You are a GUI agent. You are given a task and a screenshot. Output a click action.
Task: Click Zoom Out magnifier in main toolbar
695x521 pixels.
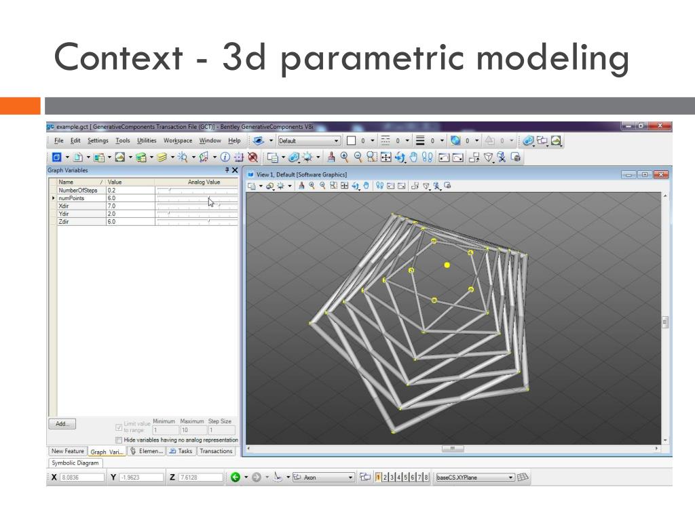click(x=358, y=157)
